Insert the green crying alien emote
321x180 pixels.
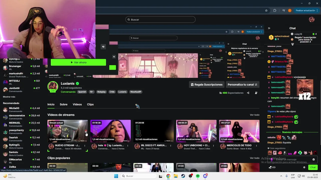point(300,153)
